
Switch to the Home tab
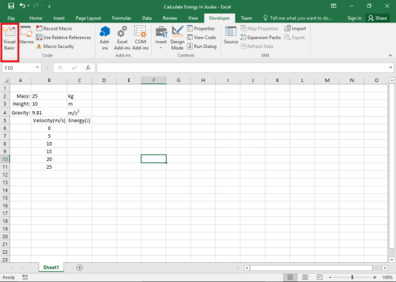coord(35,18)
